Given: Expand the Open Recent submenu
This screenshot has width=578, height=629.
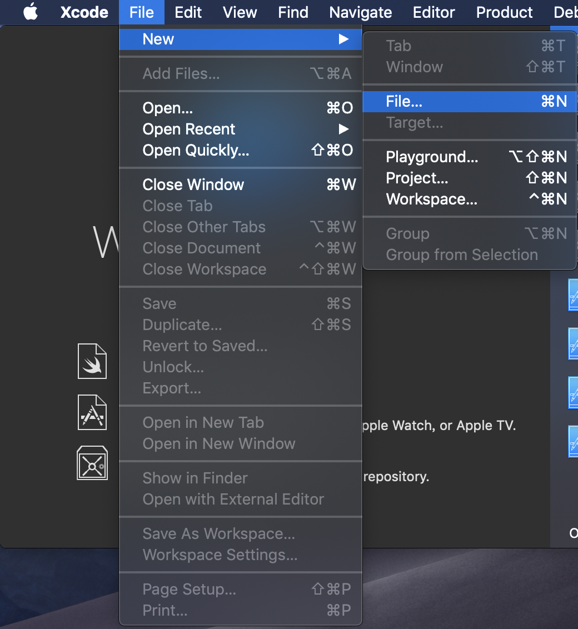Looking at the screenshot, I should pos(241,129).
